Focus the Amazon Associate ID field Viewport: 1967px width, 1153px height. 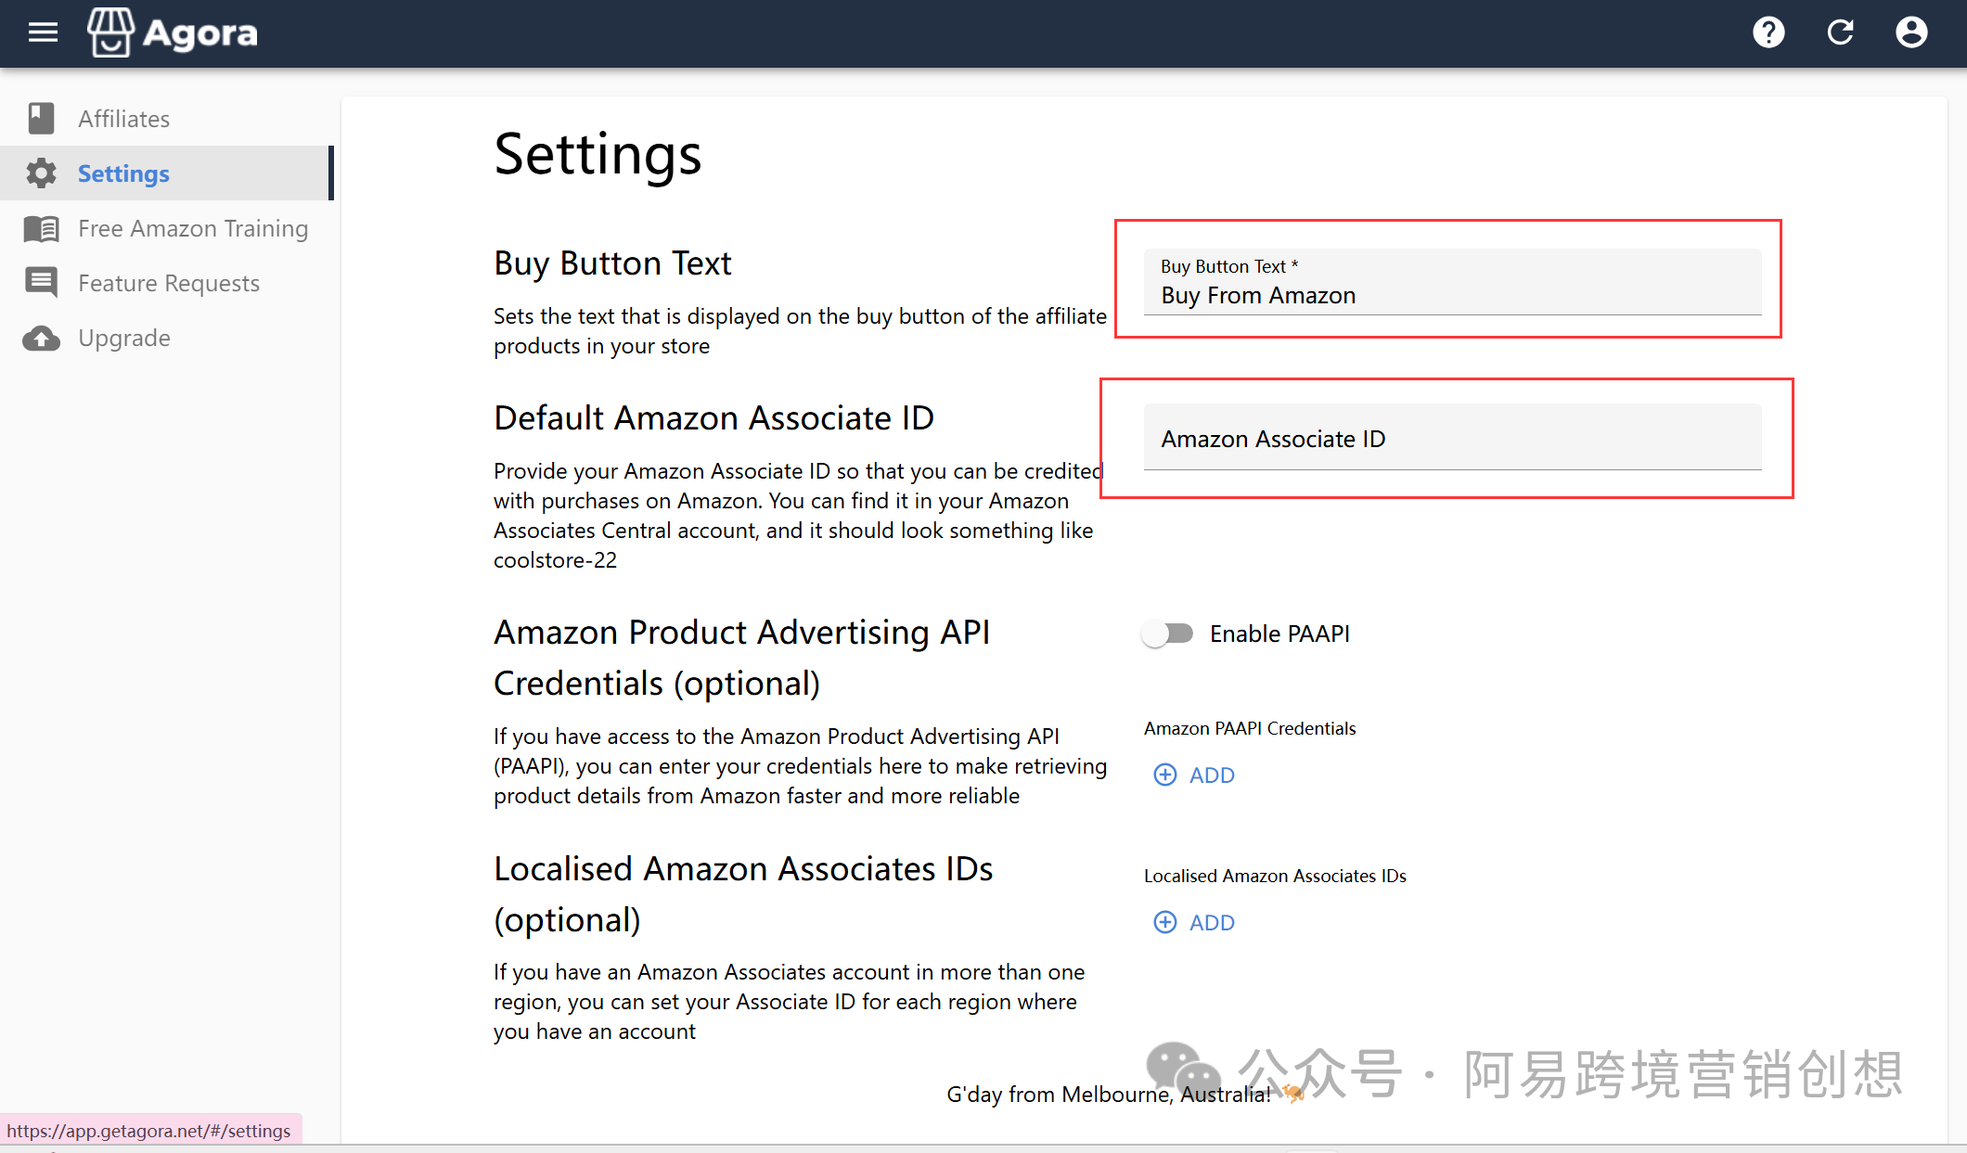click(1452, 439)
